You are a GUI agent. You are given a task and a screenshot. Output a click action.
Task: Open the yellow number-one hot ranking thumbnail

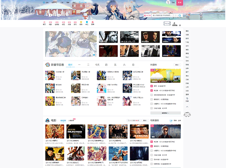pyautogui.click(x=166, y=76)
